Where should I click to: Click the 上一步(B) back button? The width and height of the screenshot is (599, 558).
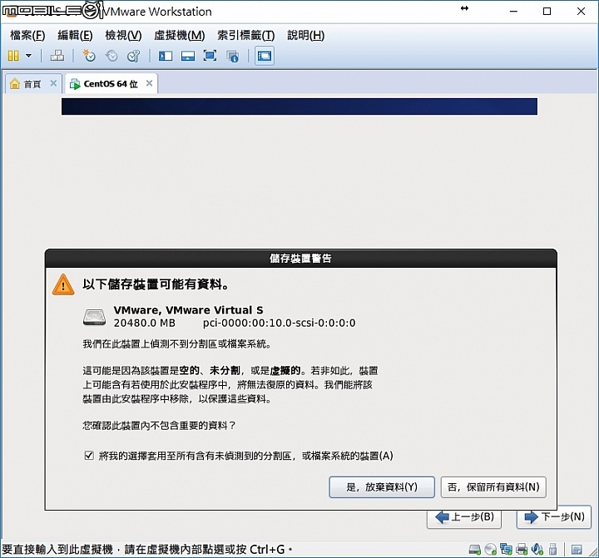[x=464, y=518]
